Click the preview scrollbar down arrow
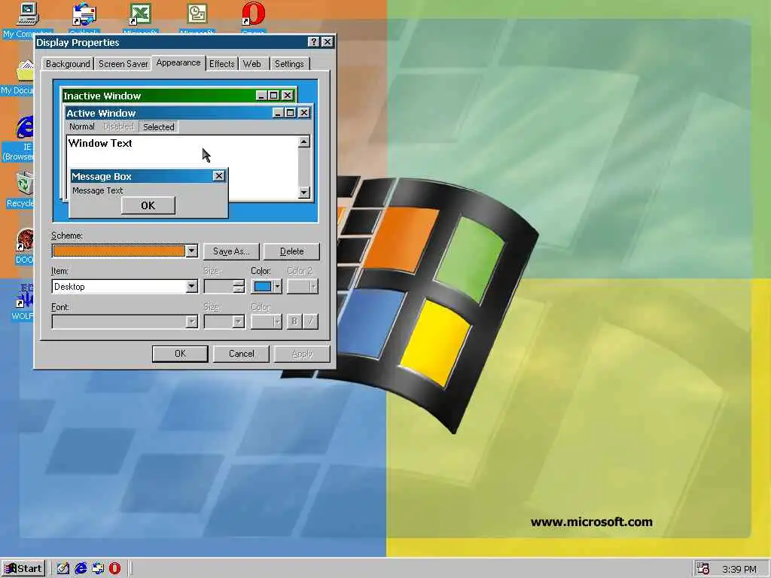 click(x=304, y=192)
